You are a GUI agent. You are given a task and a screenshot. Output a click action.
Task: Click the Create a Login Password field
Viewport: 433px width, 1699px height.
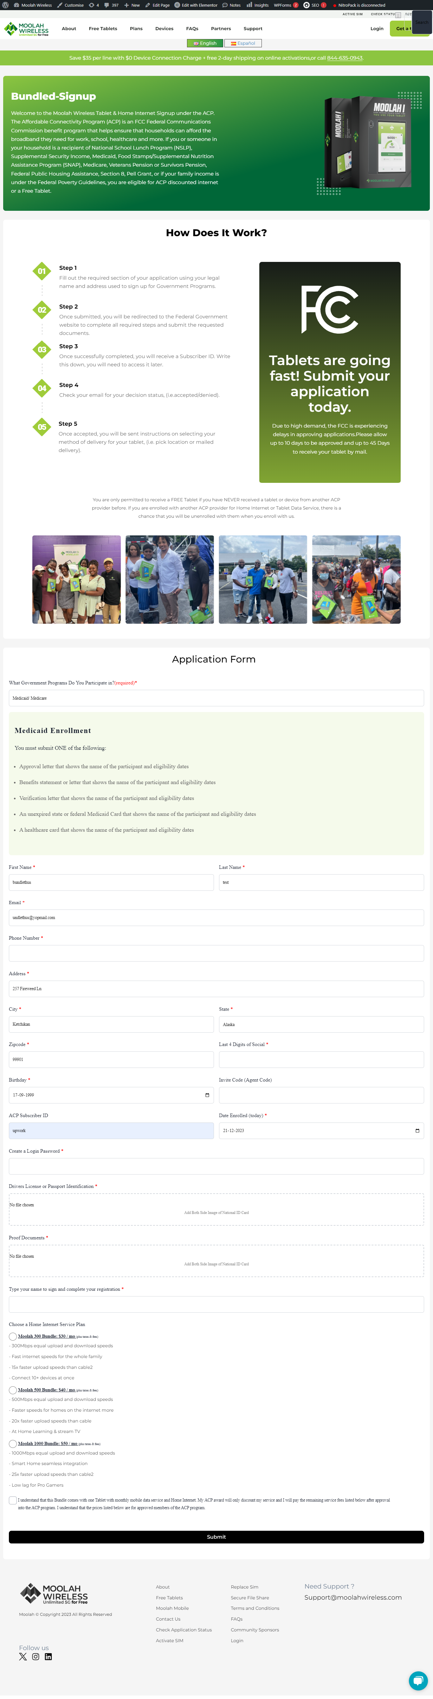click(x=216, y=1166)
